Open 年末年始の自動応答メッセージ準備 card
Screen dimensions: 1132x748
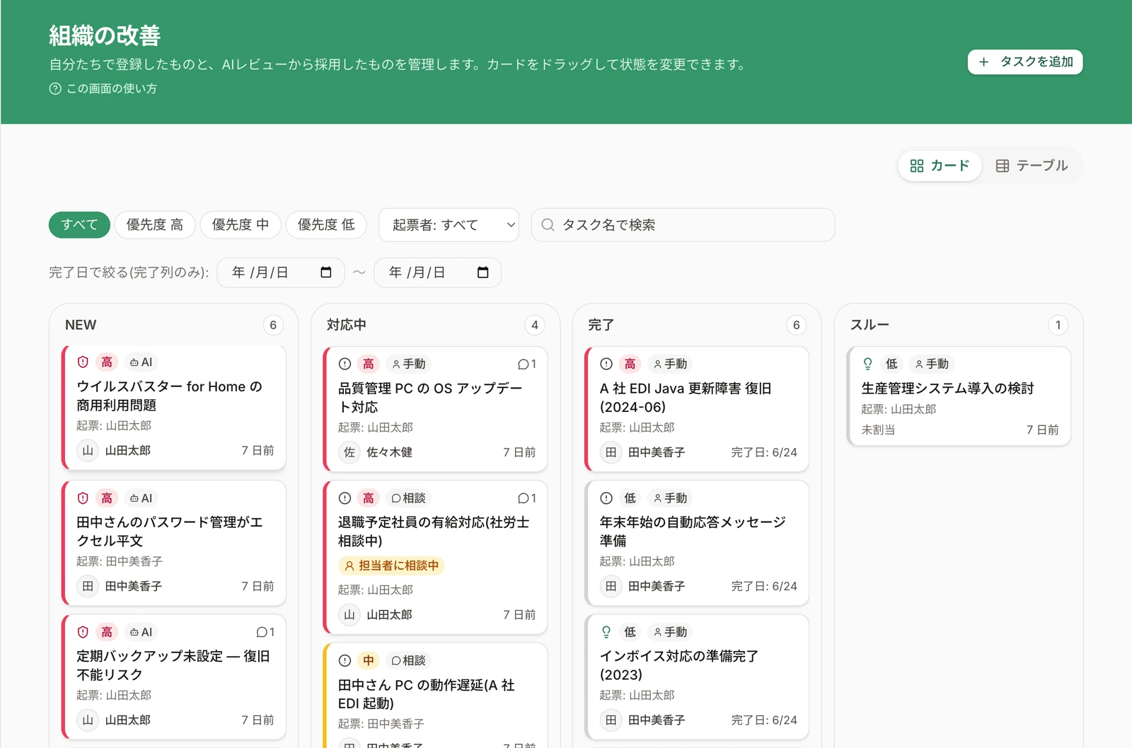click(698, 543)
